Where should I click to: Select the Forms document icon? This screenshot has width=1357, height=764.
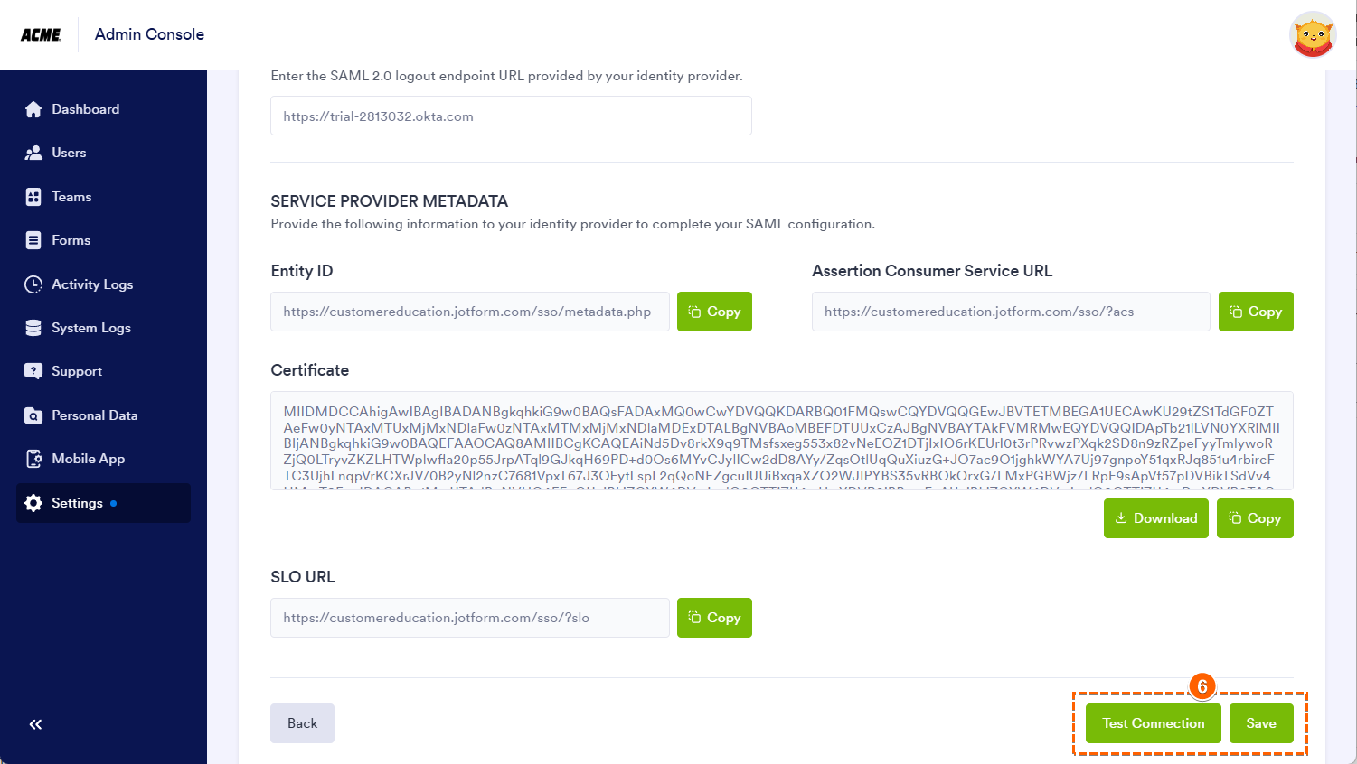33,240
